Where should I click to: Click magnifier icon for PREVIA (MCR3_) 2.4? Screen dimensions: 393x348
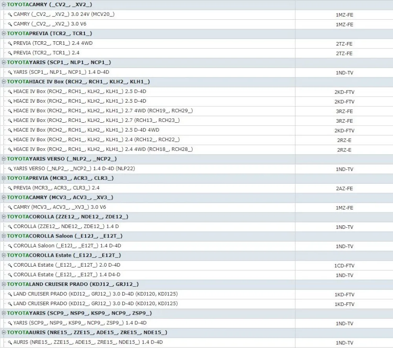pos(10,188)
